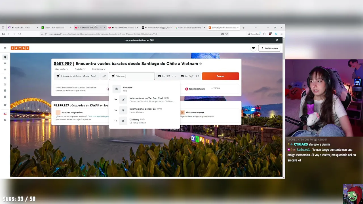The image size is (363, 204).
Task: Expand the 1 adulto passenger dropdown
Action: [x=80, y=69]
